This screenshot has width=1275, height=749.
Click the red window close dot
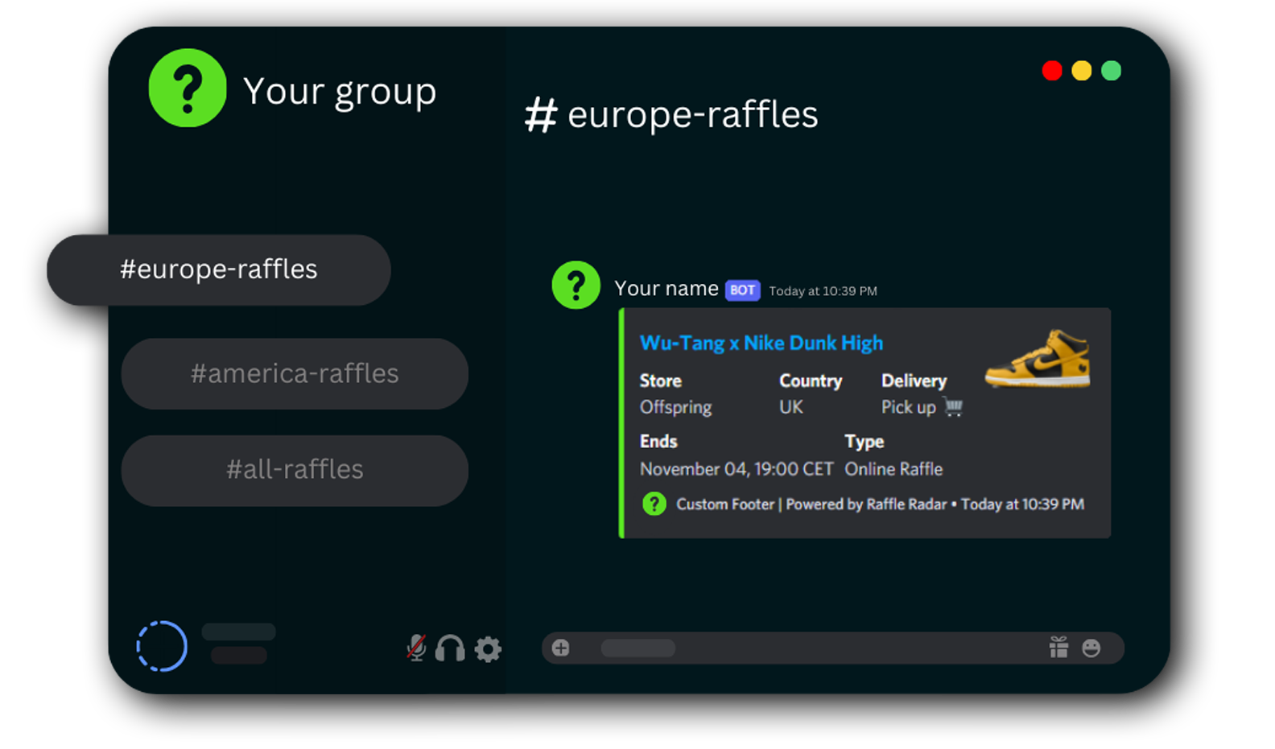coord(1052,71)
